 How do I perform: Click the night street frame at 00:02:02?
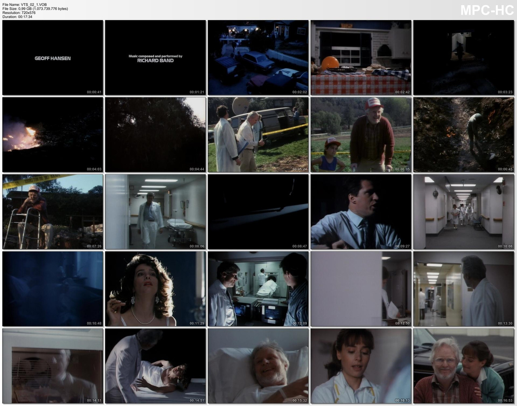(258, 58)
